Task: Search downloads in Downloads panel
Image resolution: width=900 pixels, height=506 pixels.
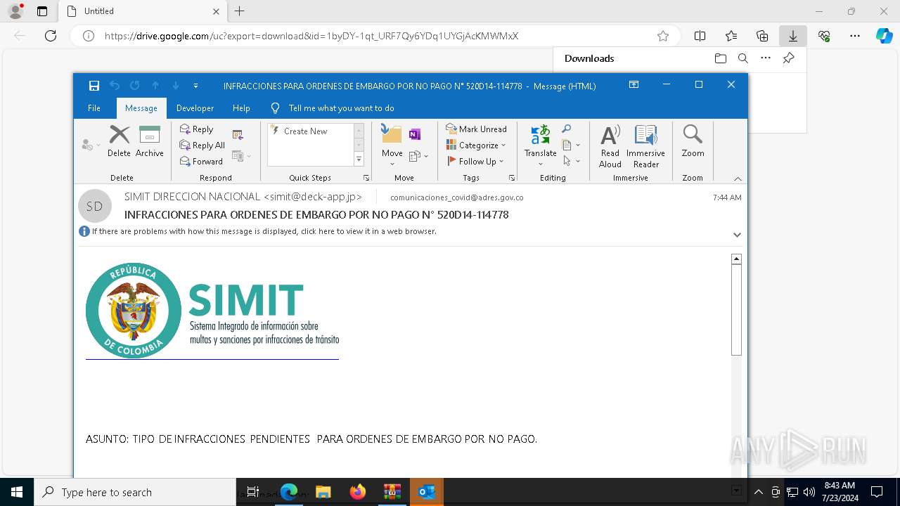Action: (742, 58)
